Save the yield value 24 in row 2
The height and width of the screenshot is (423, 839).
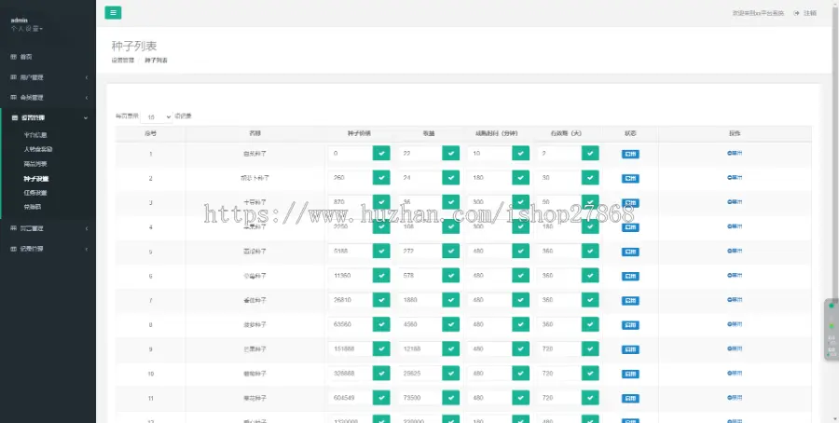pos(451,177)
